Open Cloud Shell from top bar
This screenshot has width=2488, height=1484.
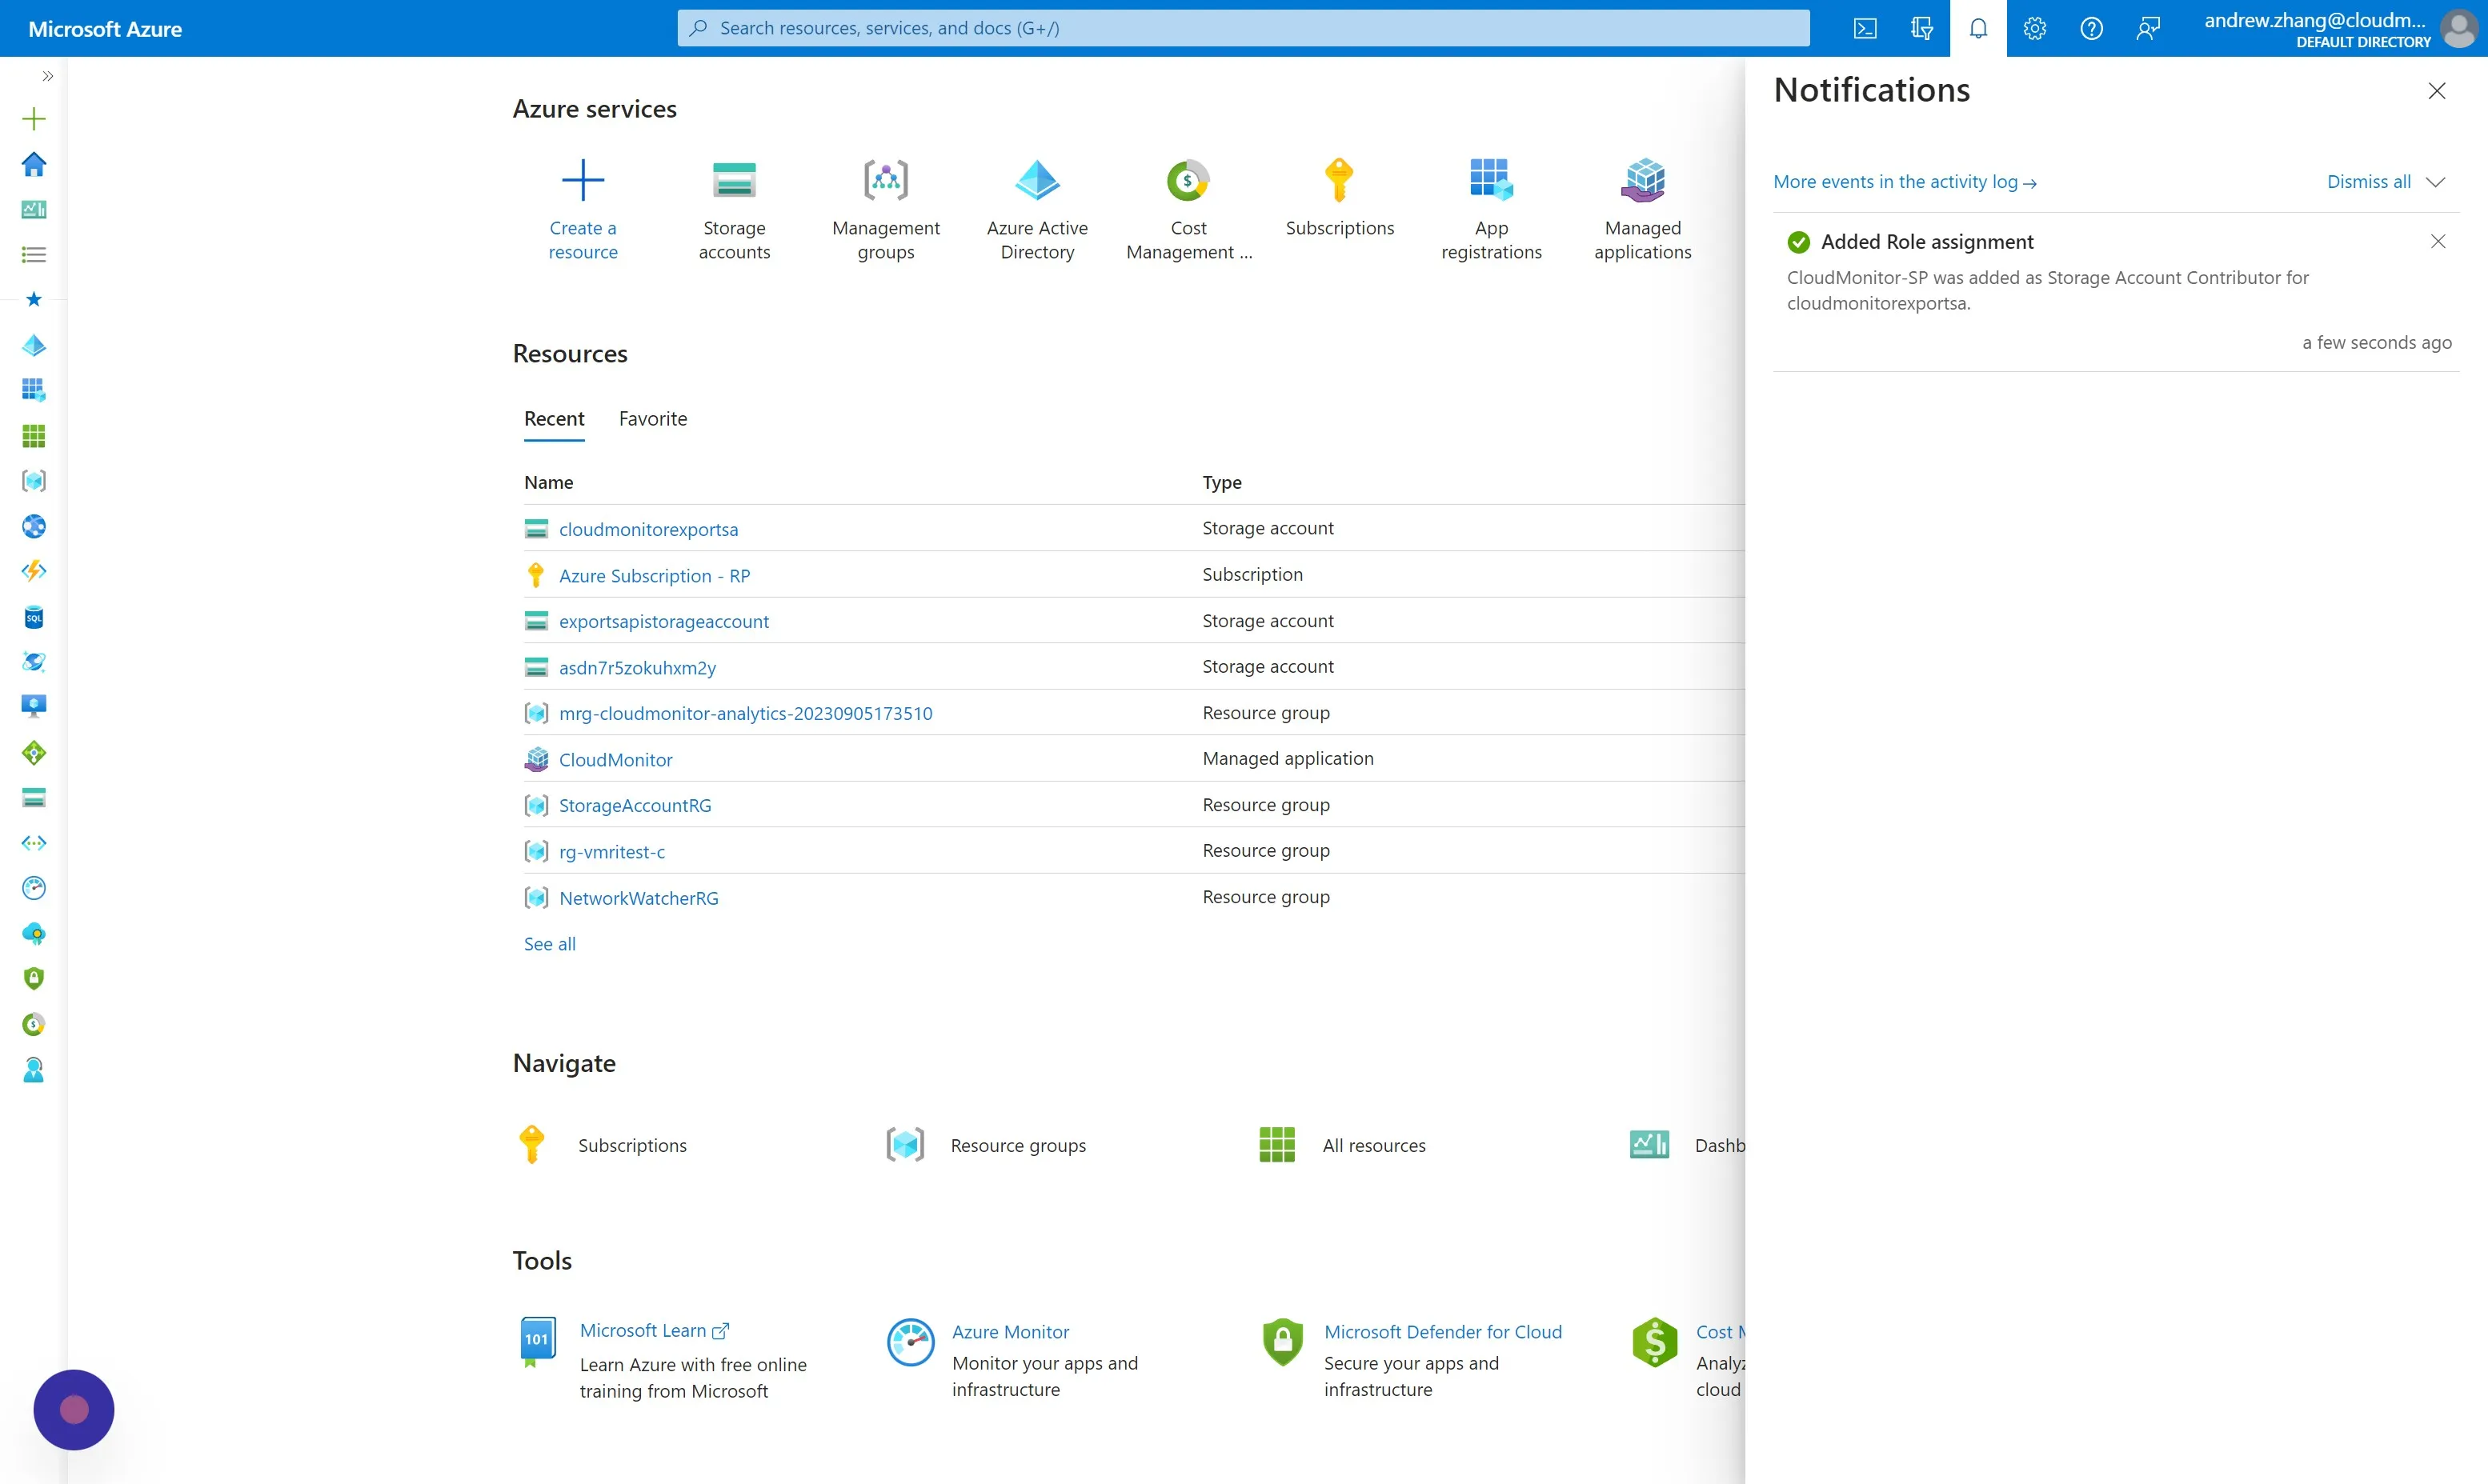1865,28
